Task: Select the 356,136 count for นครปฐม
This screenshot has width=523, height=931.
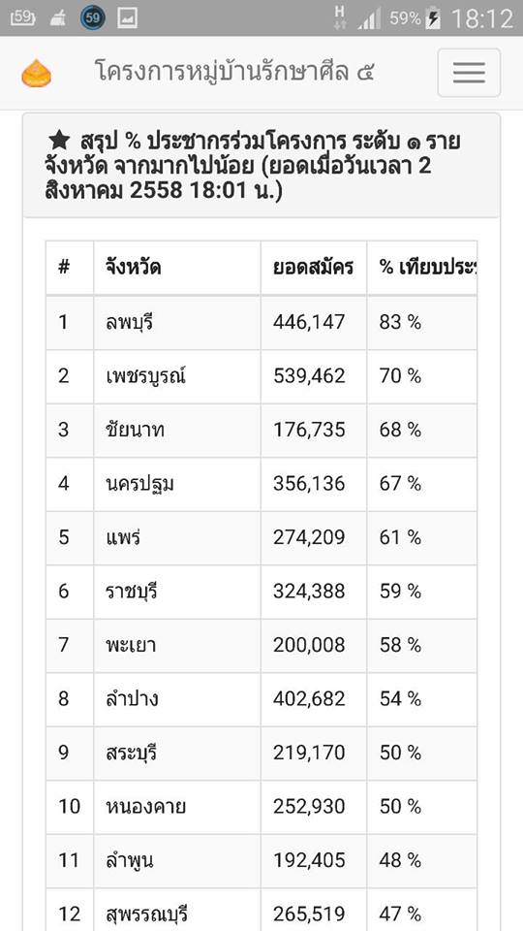Action: click(x=309, y=484)
